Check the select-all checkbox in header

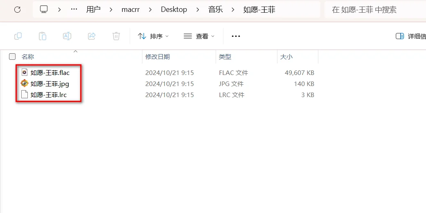[12, 57]
